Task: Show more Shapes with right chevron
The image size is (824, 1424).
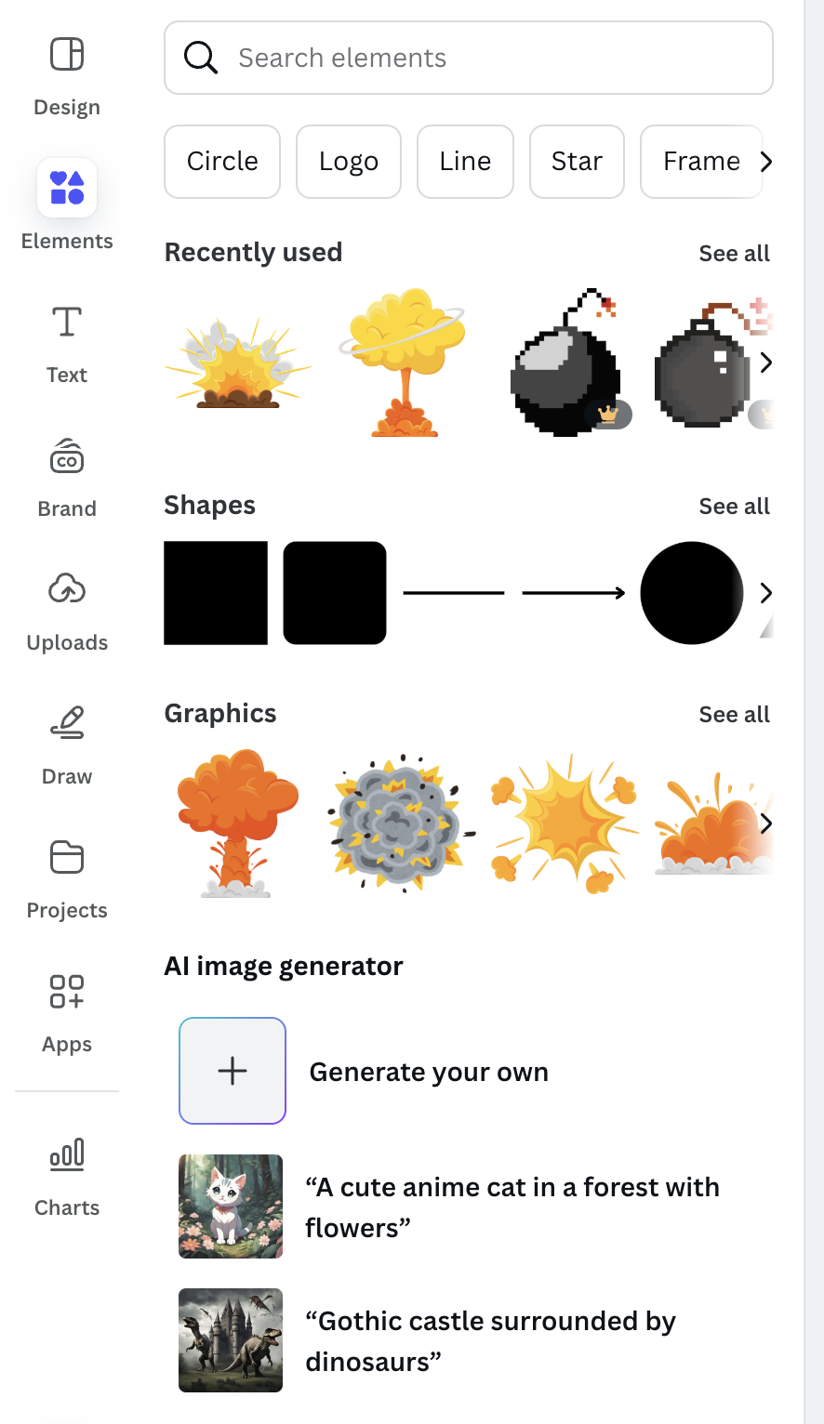Action: tap(765, 593)
